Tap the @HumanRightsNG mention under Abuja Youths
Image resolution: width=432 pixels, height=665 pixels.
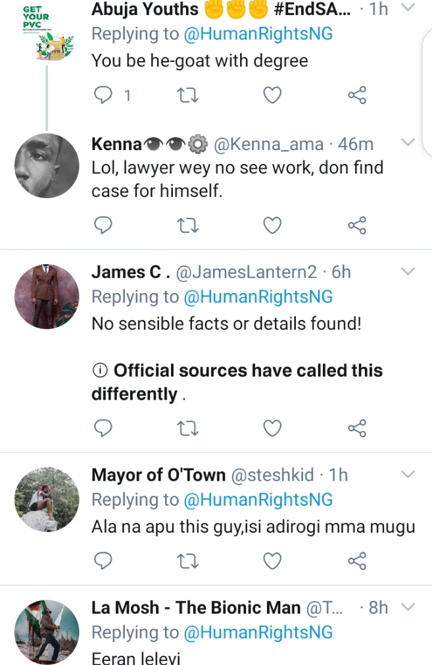tap(258, 34)
